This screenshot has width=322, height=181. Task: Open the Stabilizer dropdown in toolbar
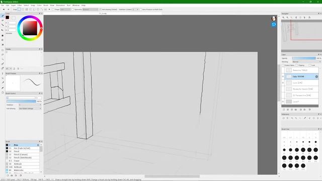coord(135,10)
